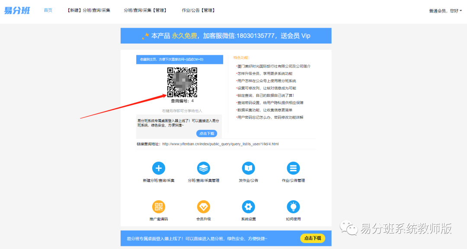Click the yellow 点击下载 button in bottom banner

click(313, 238)
